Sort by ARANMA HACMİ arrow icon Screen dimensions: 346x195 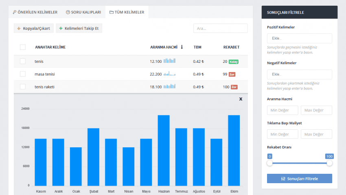(182, 47)
